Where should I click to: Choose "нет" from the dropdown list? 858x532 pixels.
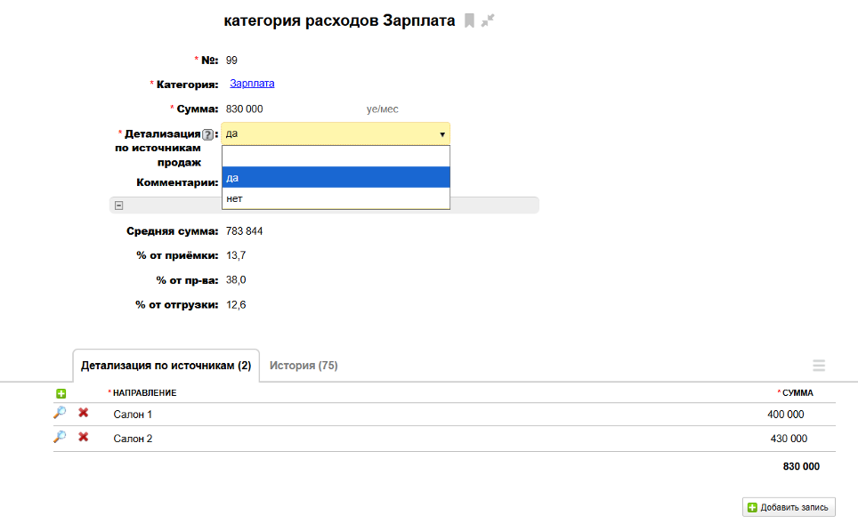336,198
